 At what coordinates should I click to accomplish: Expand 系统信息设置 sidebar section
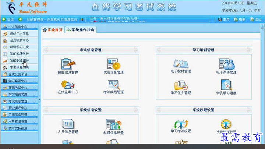tap(19, 115)
